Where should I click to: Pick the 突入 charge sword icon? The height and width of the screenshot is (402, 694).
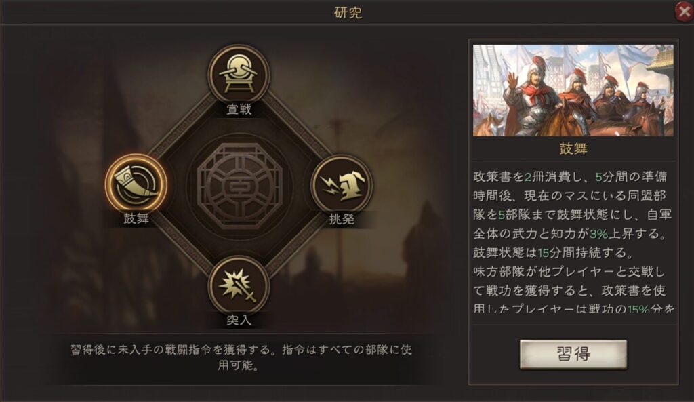click(239, 287)
